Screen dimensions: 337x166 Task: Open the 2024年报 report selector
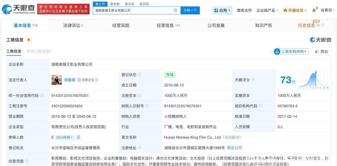point(64,137)
